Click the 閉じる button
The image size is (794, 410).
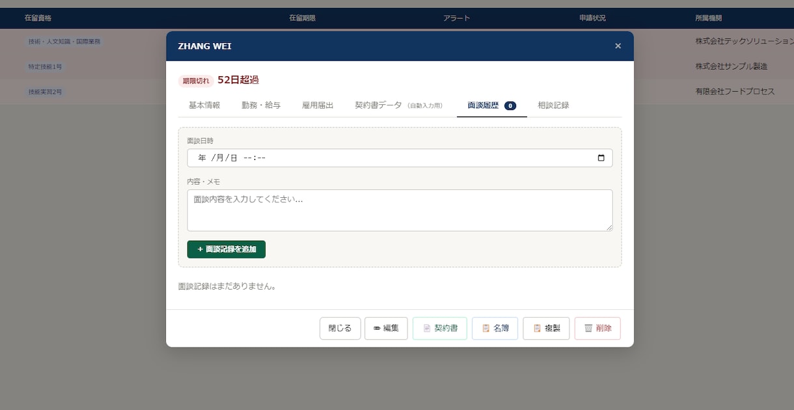coord(340,329)
